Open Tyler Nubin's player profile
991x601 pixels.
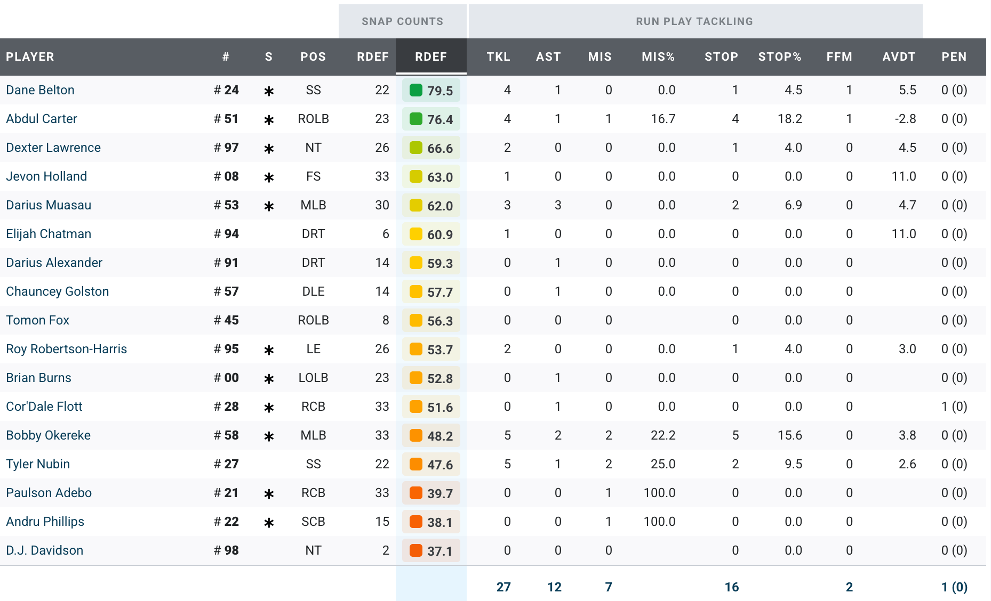pyautogui.click(x=38, y=464)
